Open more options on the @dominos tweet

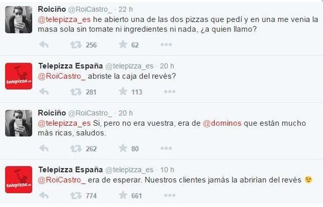click(x=166, y=148)
